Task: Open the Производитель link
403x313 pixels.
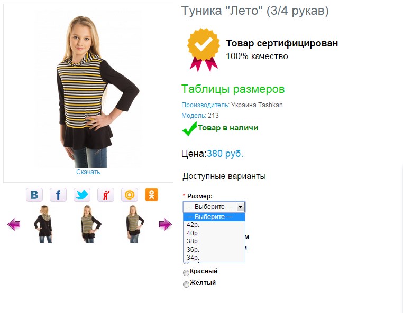Action: coord(205,105)
